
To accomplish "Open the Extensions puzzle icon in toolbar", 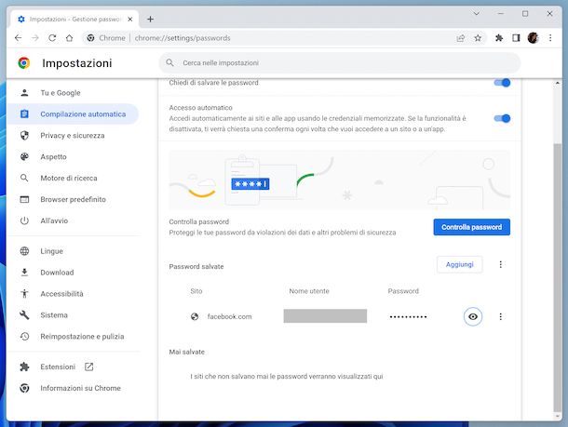I will tap(499, 38).
